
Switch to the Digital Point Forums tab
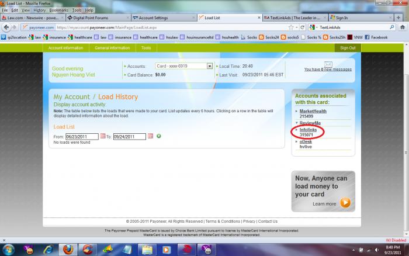click(98, 18)
